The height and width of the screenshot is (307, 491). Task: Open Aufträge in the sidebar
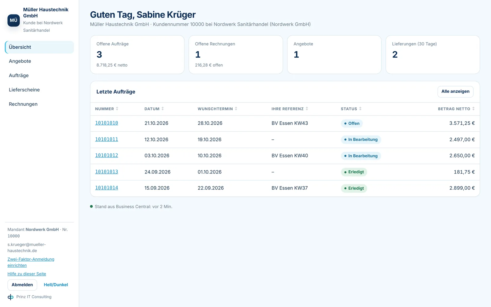tap(39, 76)
